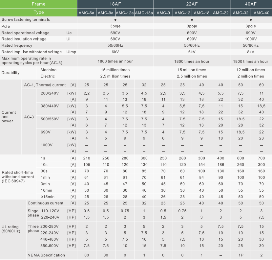The image size is (272, 260).
Task: Click the AMC-12a type column header
Action: (125, 13)
